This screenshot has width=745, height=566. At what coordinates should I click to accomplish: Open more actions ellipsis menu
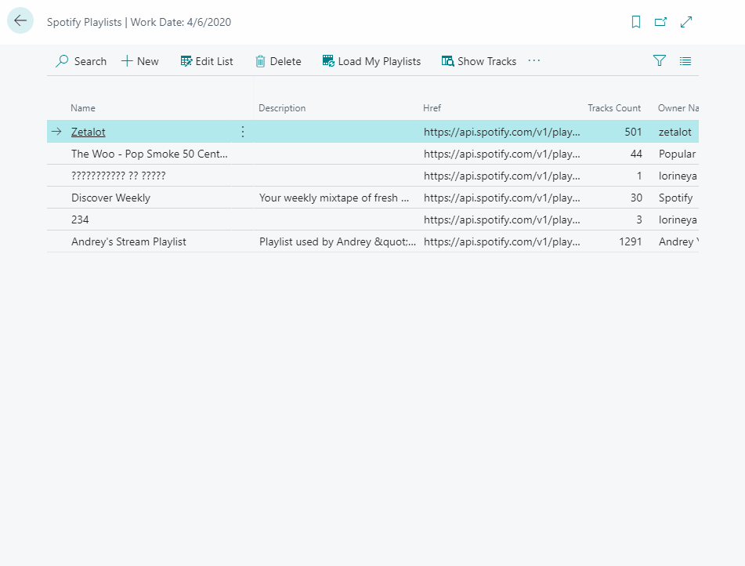pos(534,61)
